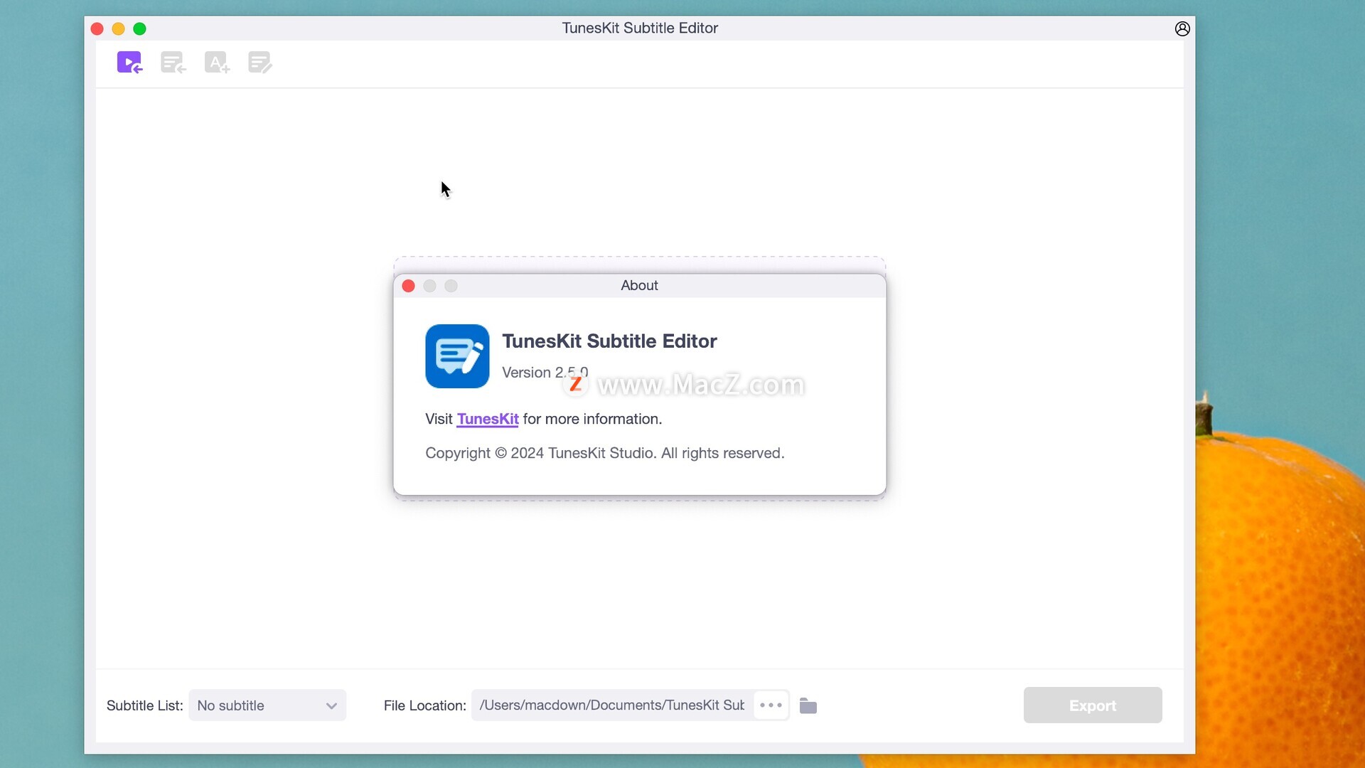Open the Subtitle List dropdown

coord(267,705)
